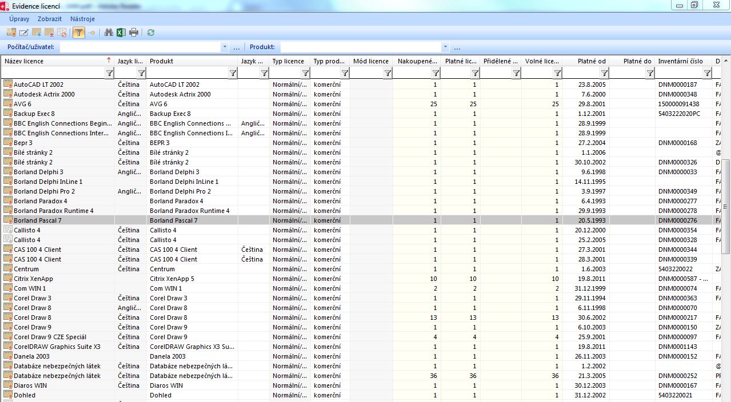Click the license icon beside Danela 2003
This screenshot has height=402, width=731.
(x=7, y=356)
